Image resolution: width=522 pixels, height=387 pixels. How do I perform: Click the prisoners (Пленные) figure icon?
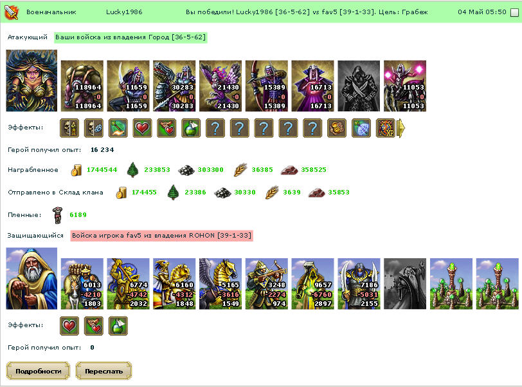click(58, 215)
